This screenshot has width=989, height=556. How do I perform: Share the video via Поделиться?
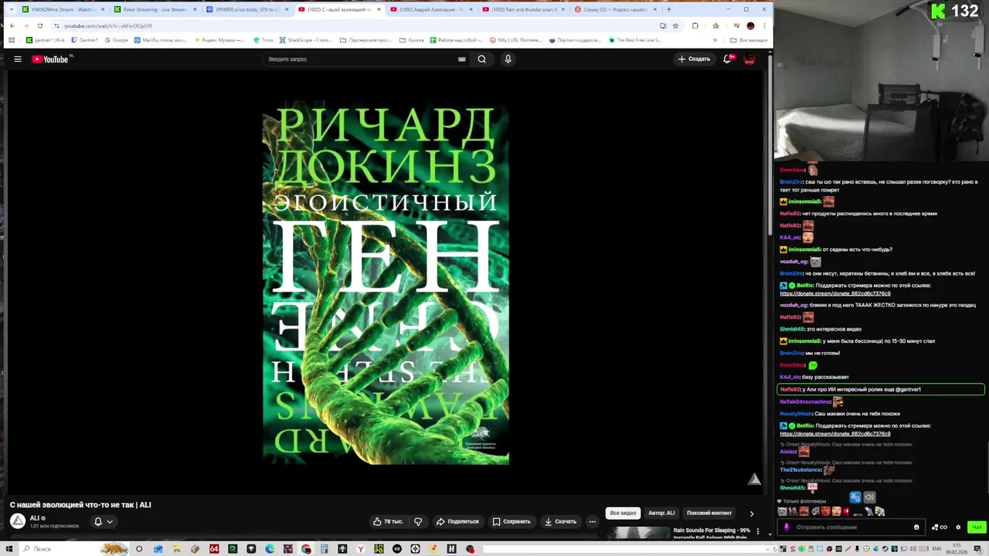coord(457,521)
